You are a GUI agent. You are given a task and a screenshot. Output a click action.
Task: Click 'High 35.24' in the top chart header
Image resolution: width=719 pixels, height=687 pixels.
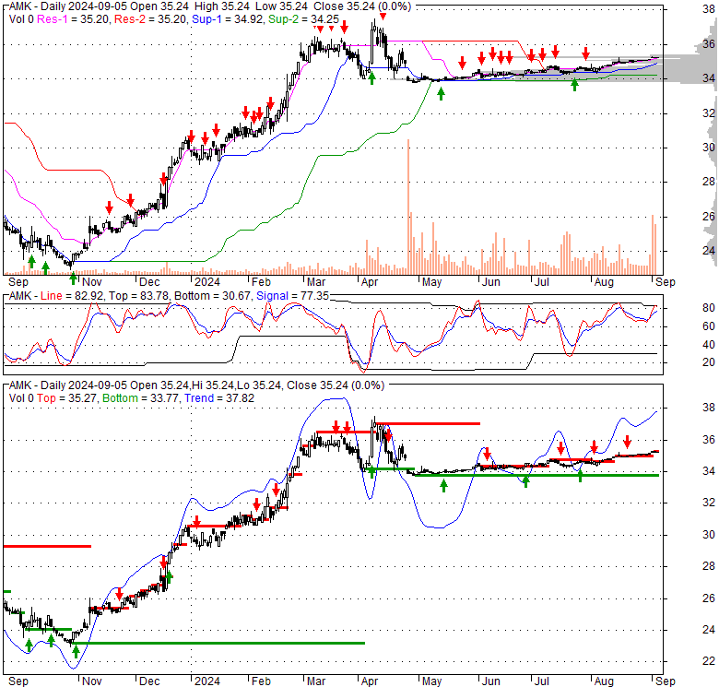click(x=222, y=6)
